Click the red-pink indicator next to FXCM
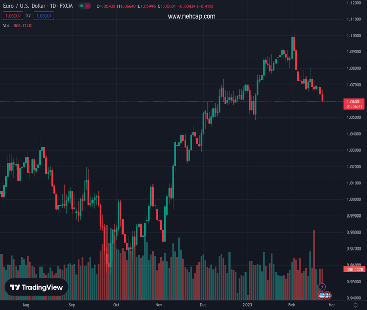367x310 pixels. (x=88, y=6)
